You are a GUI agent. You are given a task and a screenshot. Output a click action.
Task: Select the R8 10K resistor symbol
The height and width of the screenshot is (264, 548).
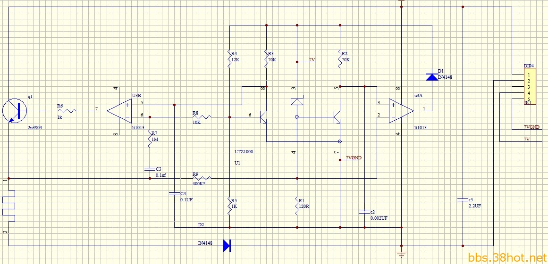(x=202, y=117)
